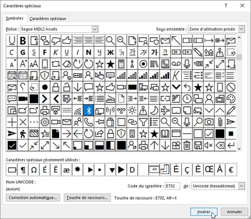This screenshot has width=251, height=219.
Task: Choose the paint palette symbol
Action: [231, 99]
